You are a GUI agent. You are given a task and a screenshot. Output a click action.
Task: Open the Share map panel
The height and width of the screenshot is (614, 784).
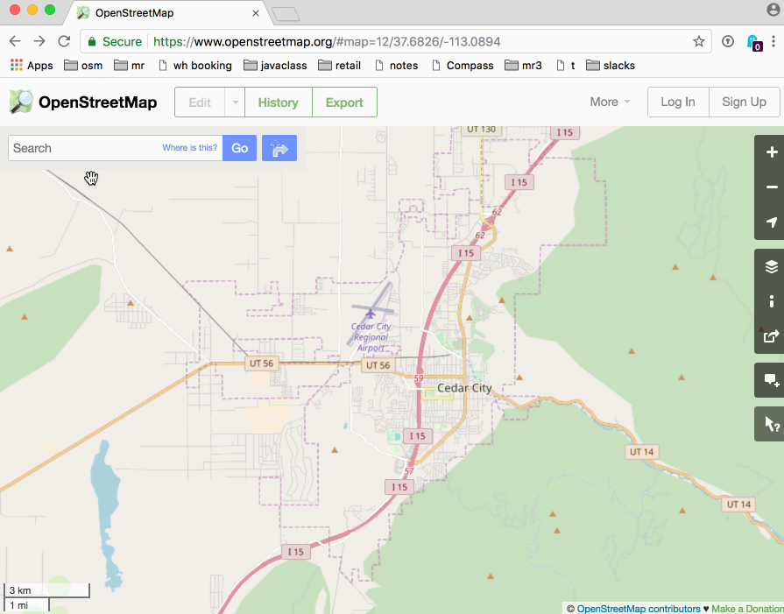tap(771, 336)
